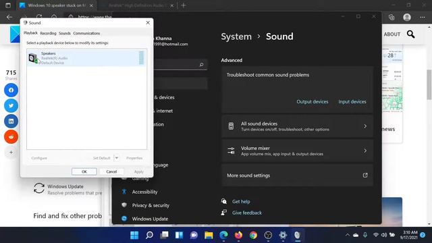Open Privacy & security in Settings sidebar
Screen dimensions: 432x243
[151, 205]
